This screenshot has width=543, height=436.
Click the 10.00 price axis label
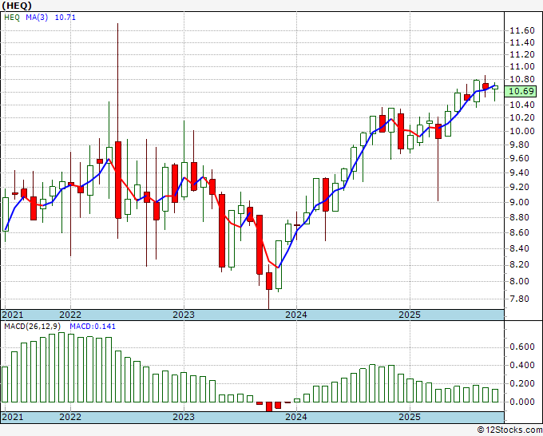[522, 131]
